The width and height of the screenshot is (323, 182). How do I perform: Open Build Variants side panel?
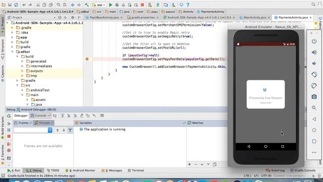click(x=3, y=127)
